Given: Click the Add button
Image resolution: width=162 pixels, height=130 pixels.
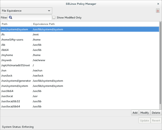Looking at the screenshot, I should [135, 113].
